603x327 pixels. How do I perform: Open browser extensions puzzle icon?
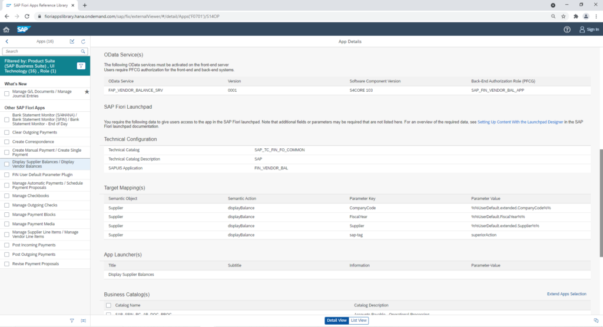(x=576, y=16)
